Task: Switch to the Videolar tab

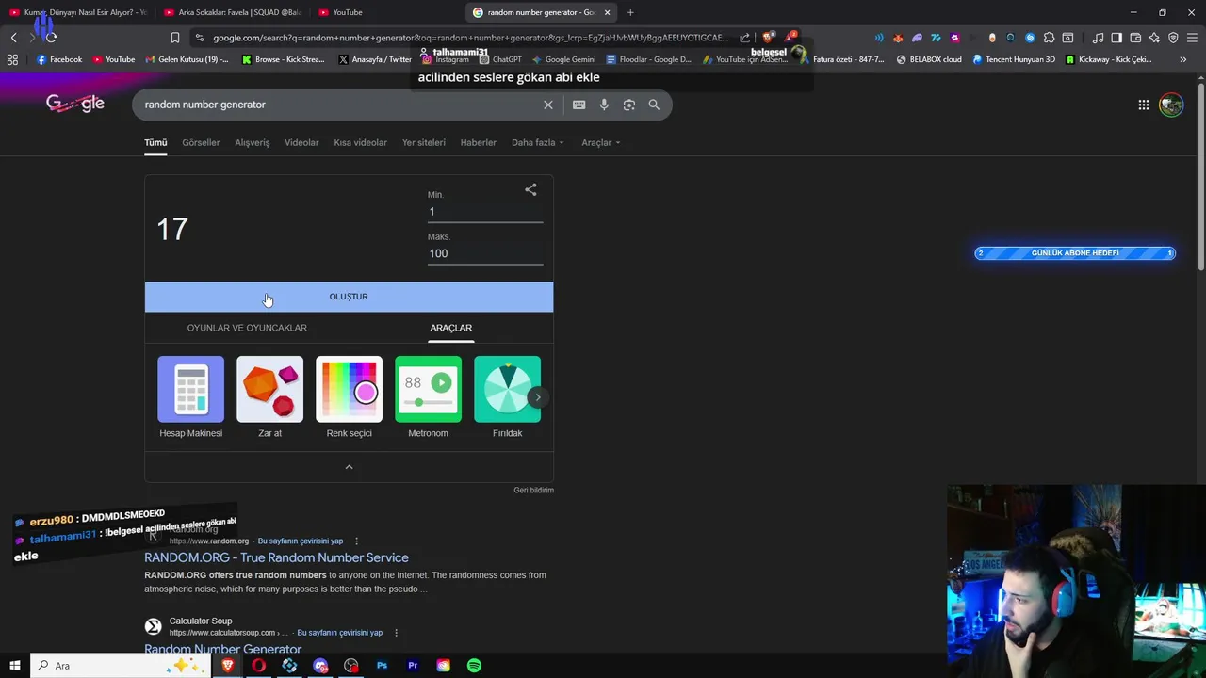Action: [301, 142]
